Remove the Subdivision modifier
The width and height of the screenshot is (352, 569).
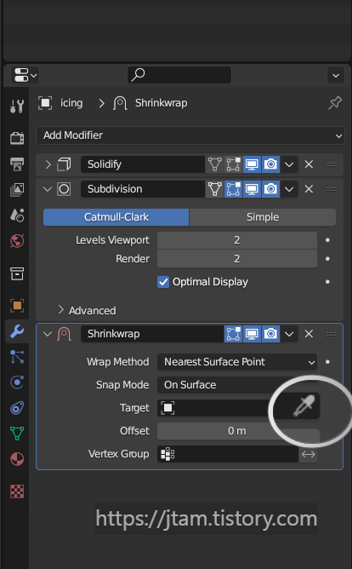tap(309, 189)
